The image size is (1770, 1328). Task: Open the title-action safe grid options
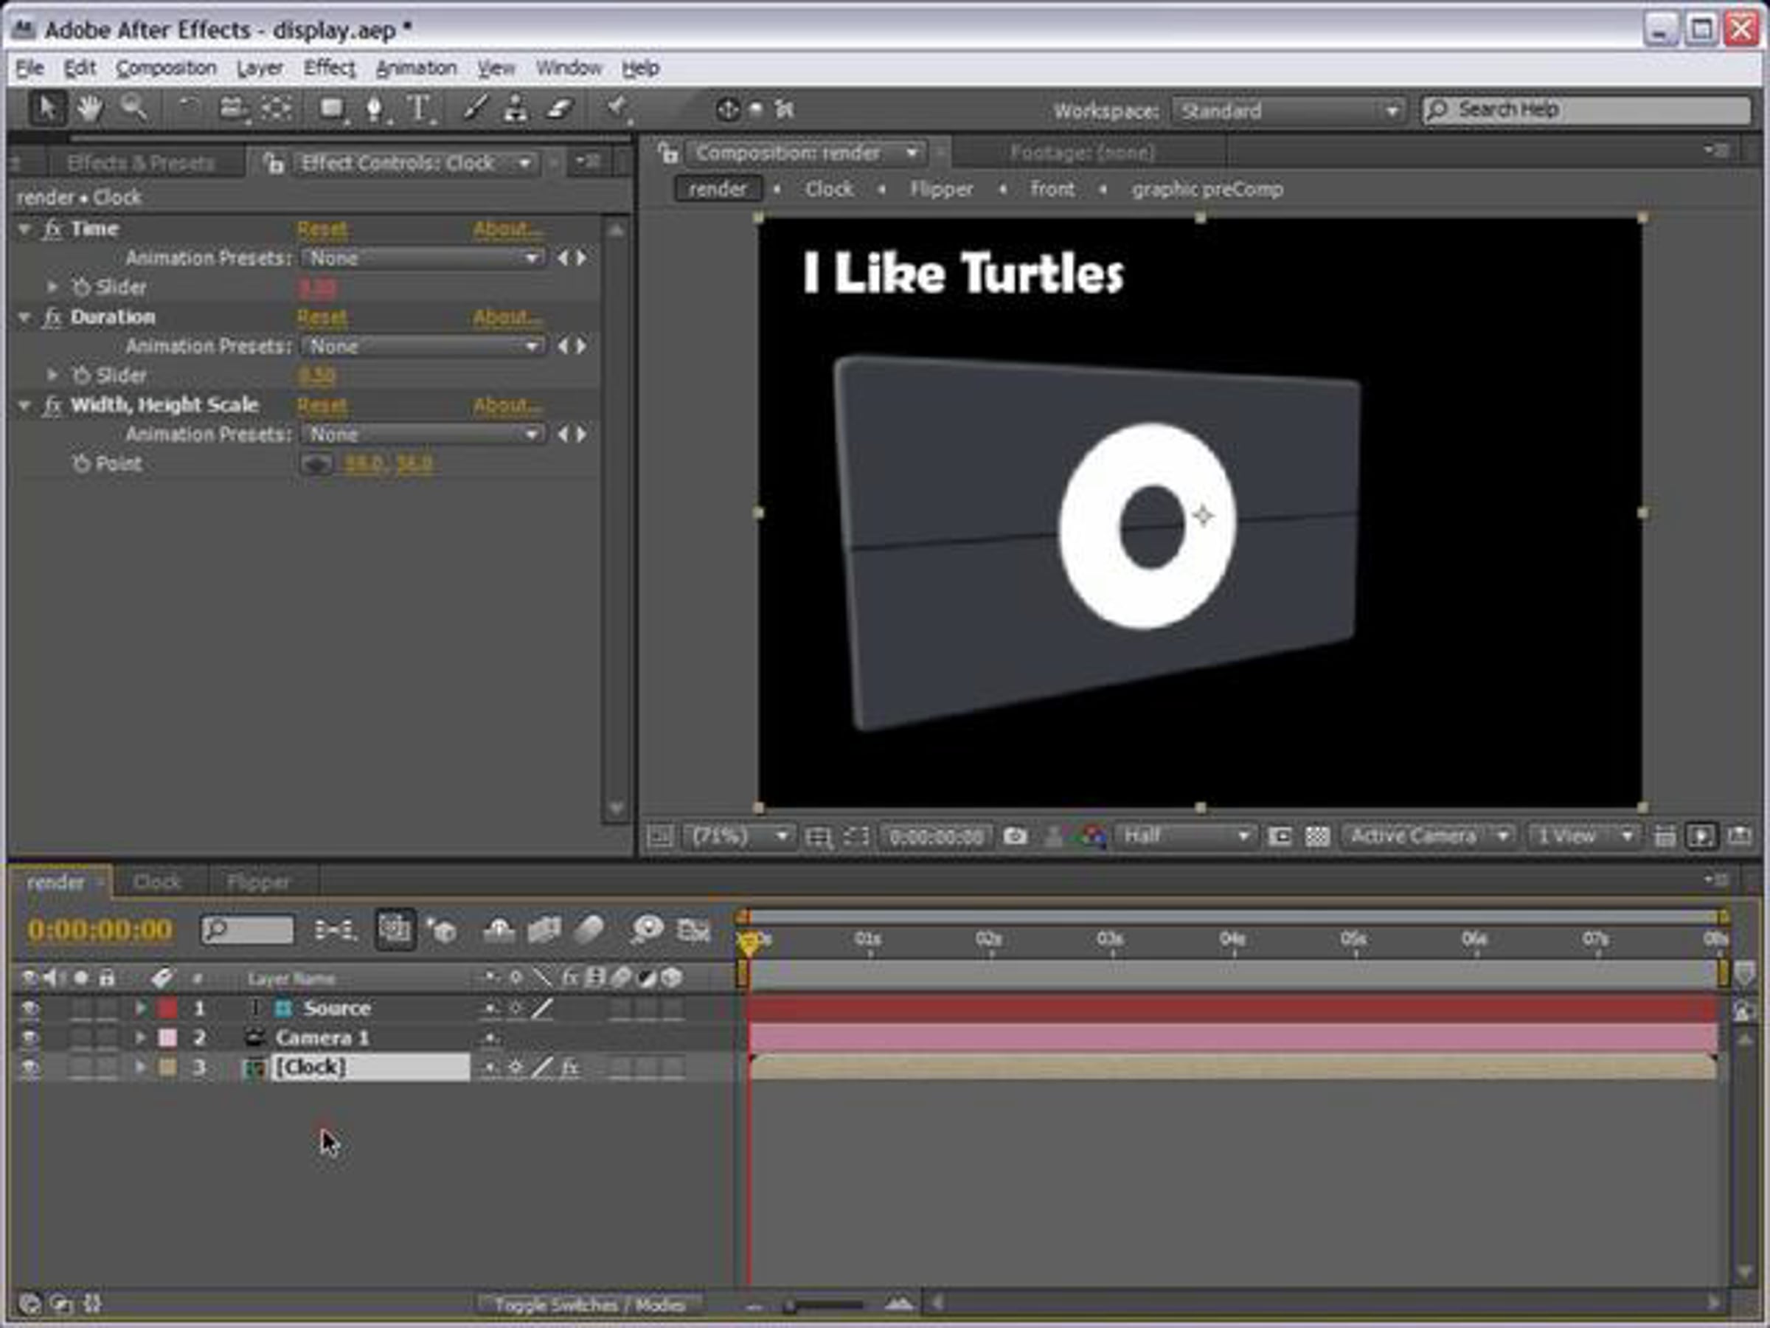(x=819, y=837)
